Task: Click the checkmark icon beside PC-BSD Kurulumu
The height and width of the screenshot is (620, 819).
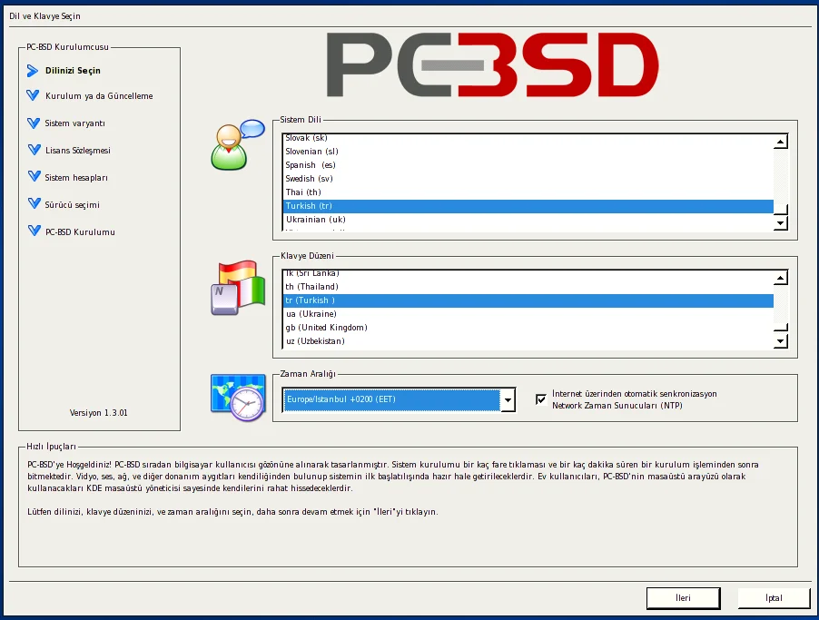Action: (34, 231)
